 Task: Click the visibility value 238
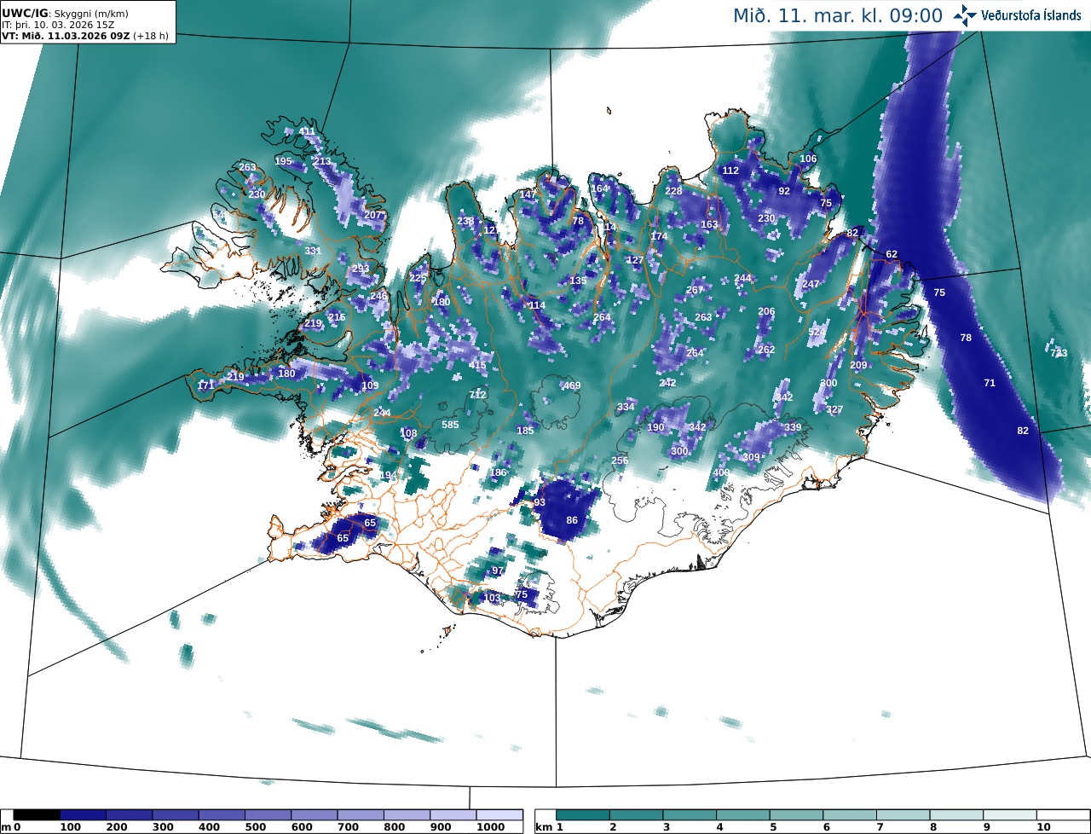point(465,221)
